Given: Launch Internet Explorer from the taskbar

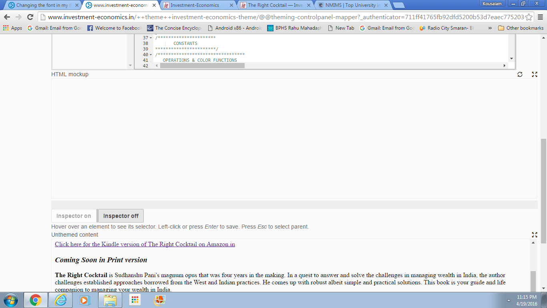Looking at the screenshot, I should pos(60,300).
